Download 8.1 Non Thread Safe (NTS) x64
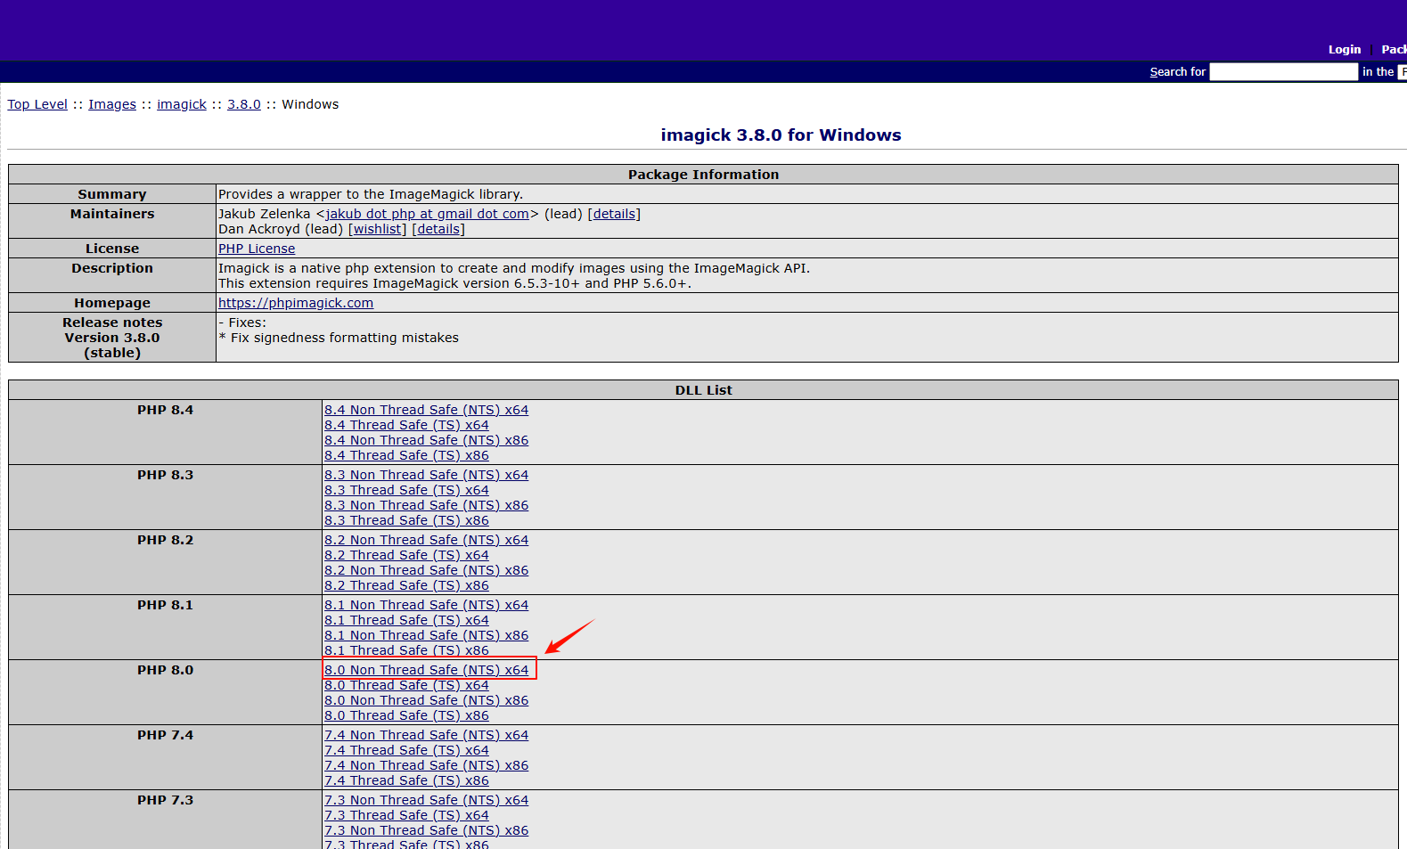 point(426,605)
